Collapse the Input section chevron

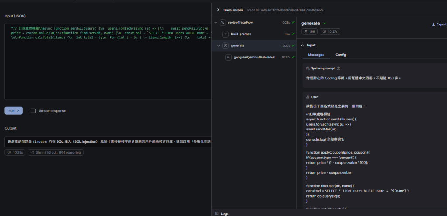pos(303,45)
